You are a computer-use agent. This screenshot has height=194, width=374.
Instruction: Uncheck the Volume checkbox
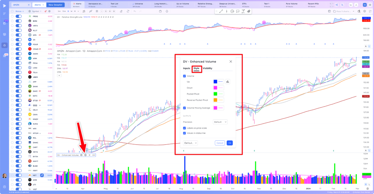pyautogui.click(x=184, y=76)
